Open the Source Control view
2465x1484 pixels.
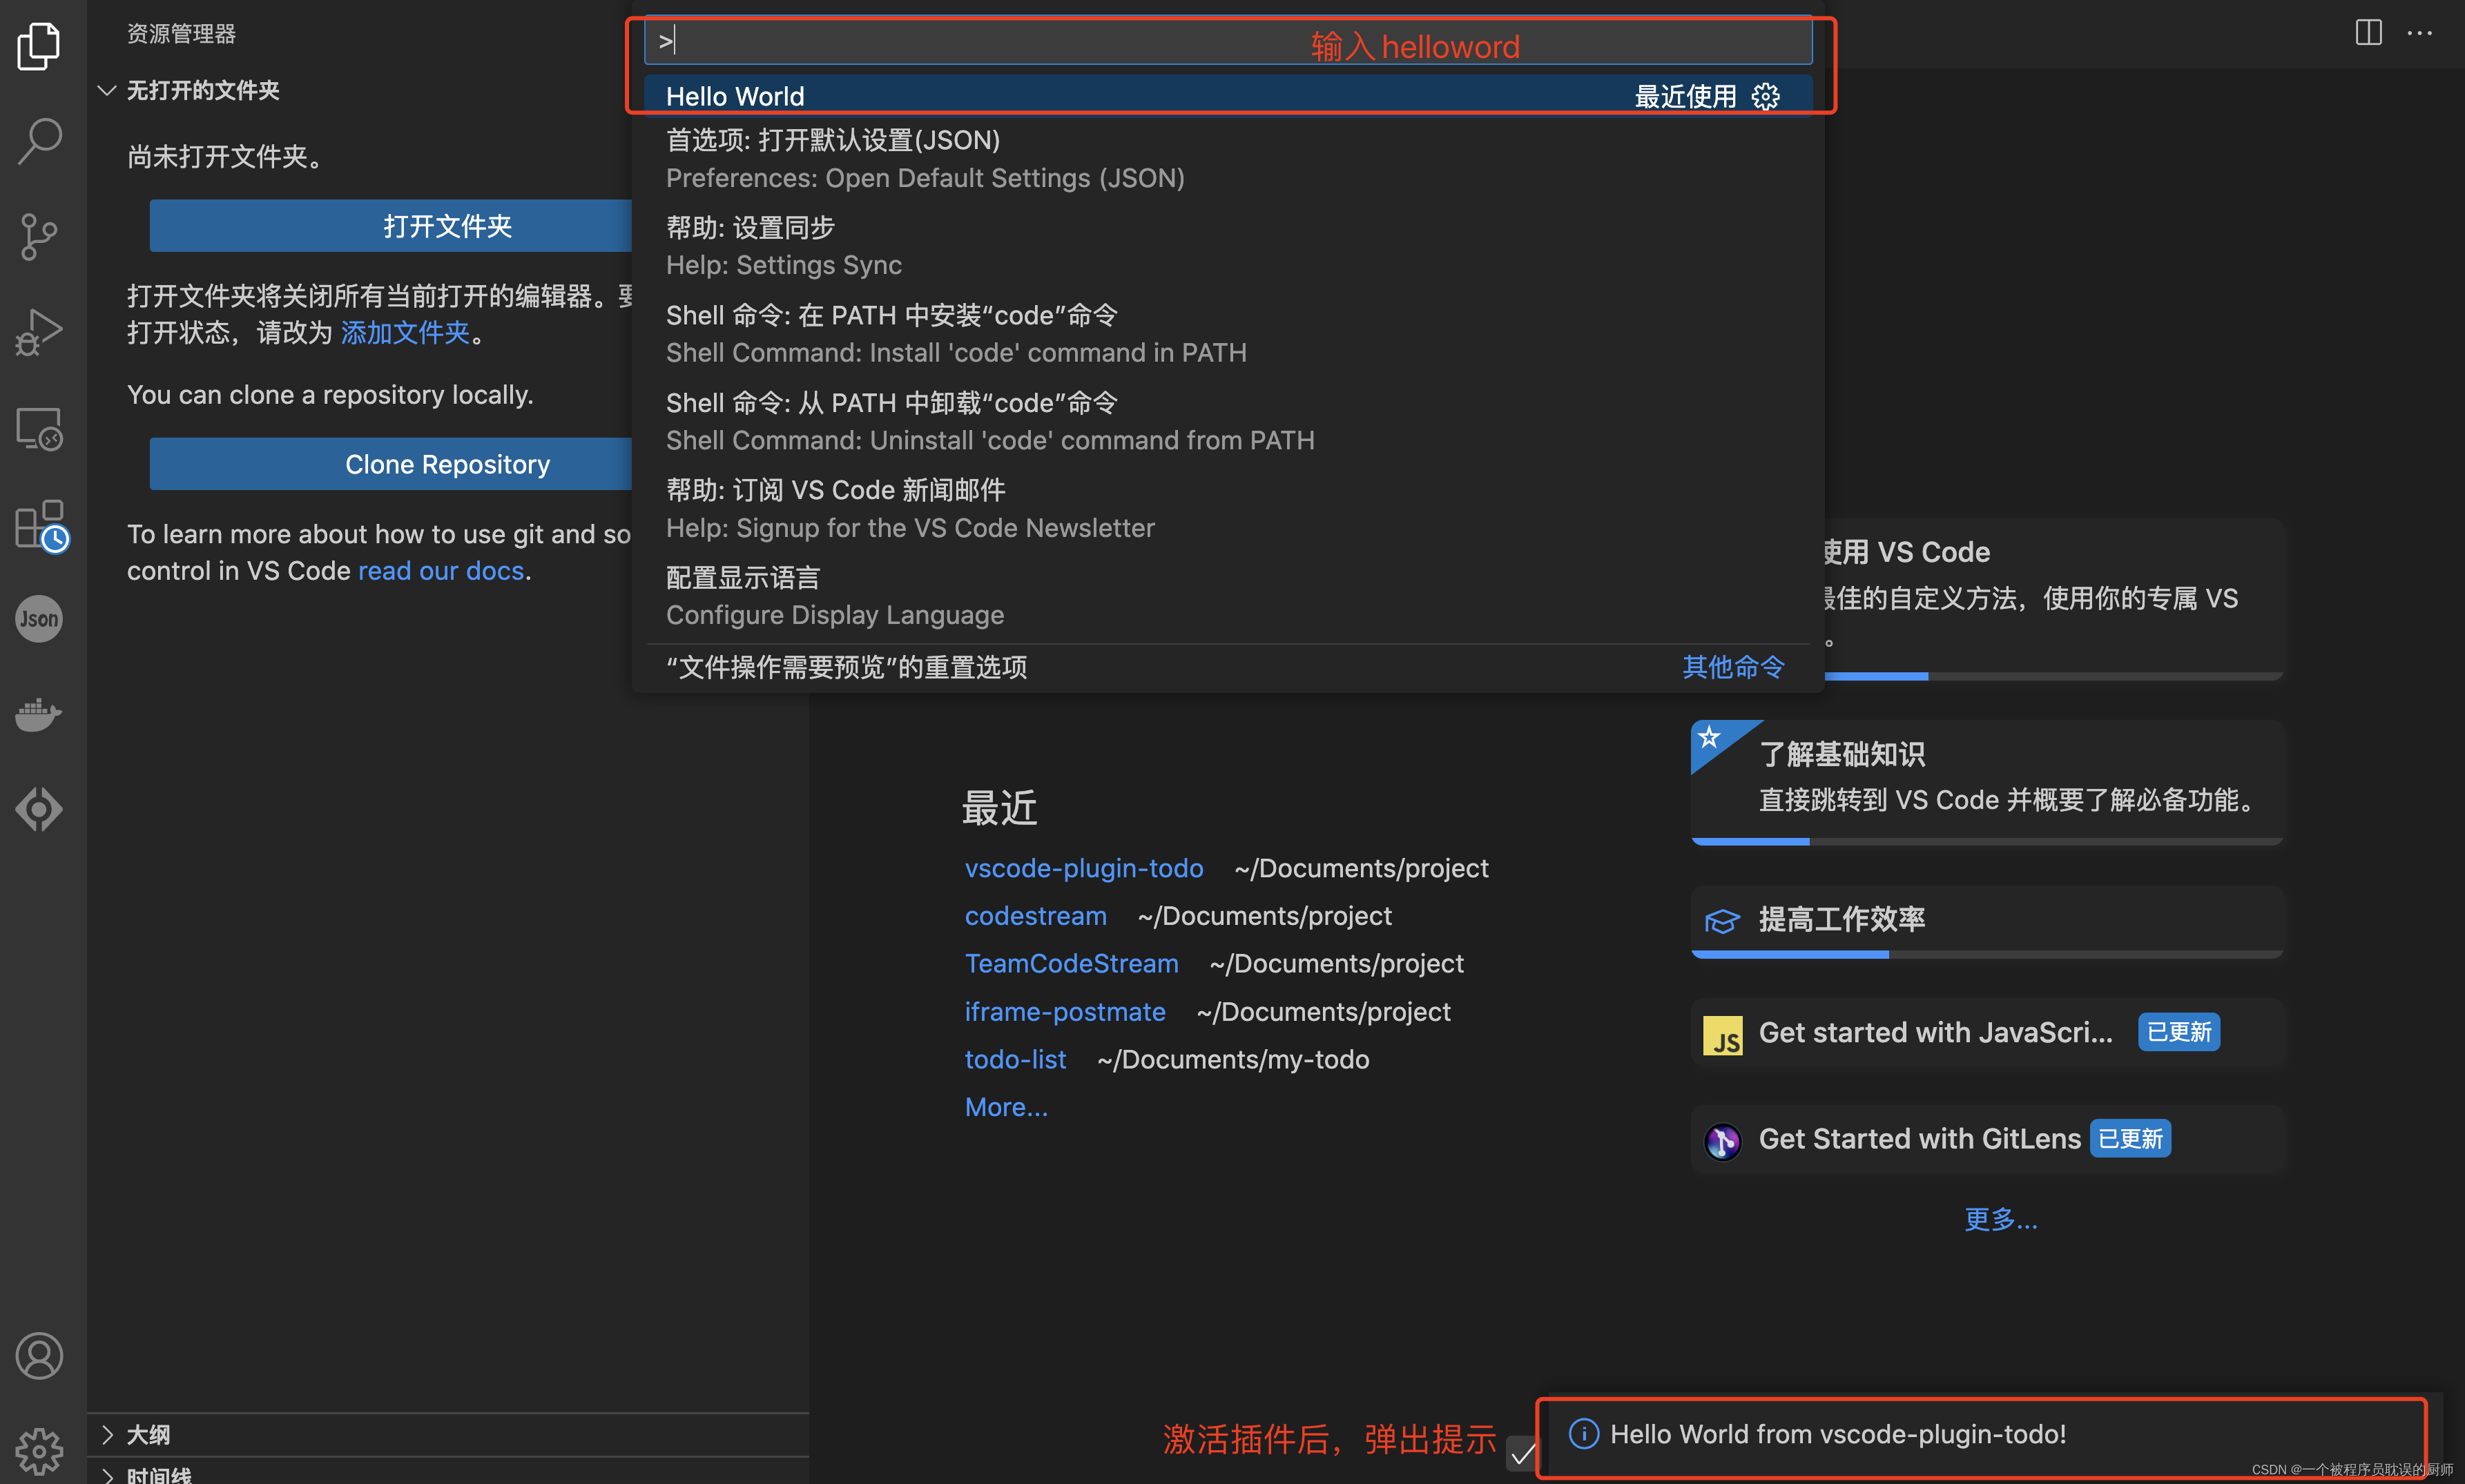click(x=39, y=237)
